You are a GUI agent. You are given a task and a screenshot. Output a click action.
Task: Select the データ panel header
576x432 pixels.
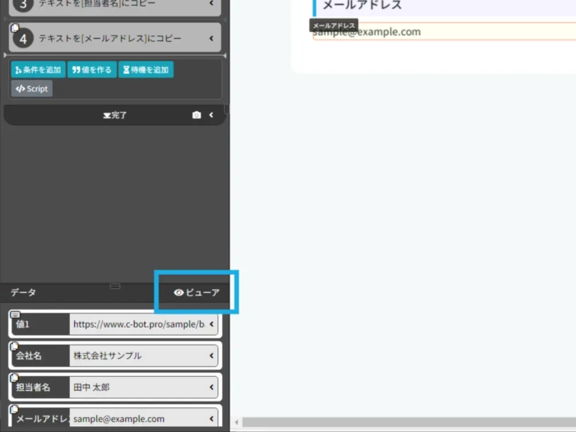(x=23, y=292)
